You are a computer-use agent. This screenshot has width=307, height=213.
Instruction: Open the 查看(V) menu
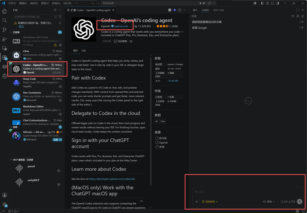pos(45,3)
